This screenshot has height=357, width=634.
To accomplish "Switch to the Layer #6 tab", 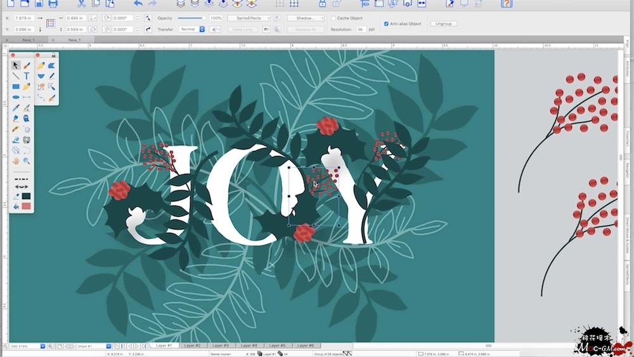I will click(305, 346).
